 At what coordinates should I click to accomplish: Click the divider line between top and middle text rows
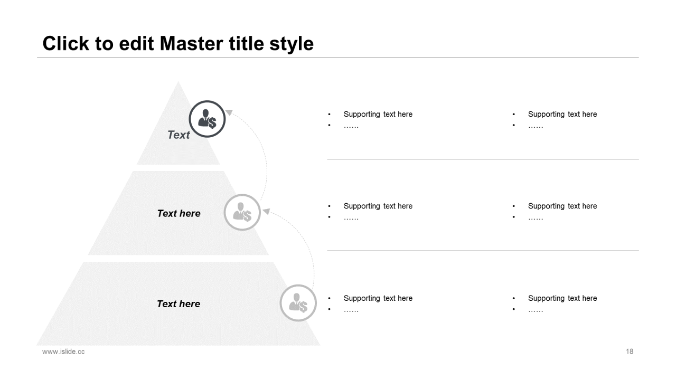pyautogui.click(x=483, y=159)
